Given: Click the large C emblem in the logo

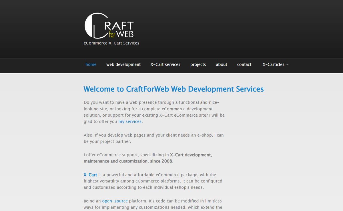Looking at the screenshot, I should (91, 26).
